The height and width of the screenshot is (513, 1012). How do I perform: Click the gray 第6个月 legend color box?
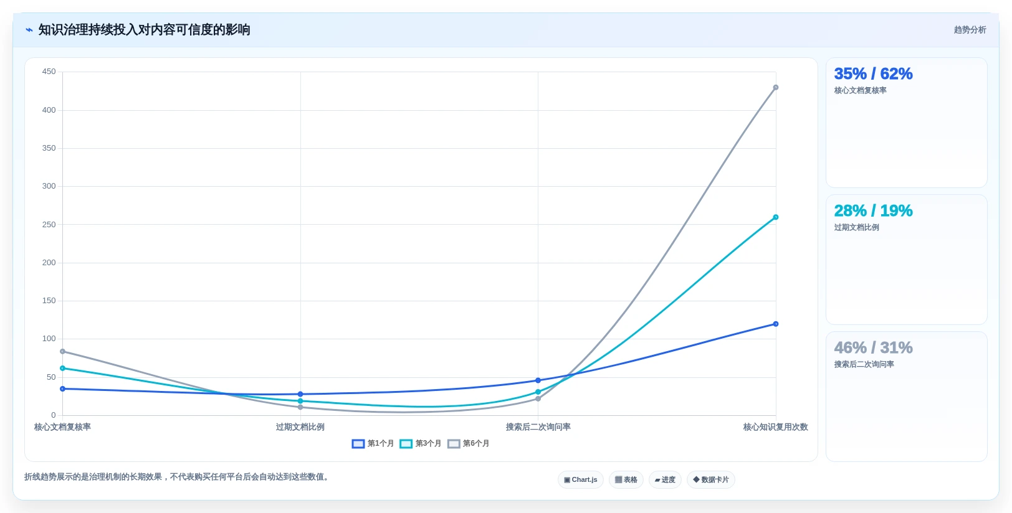pos(454,444)
